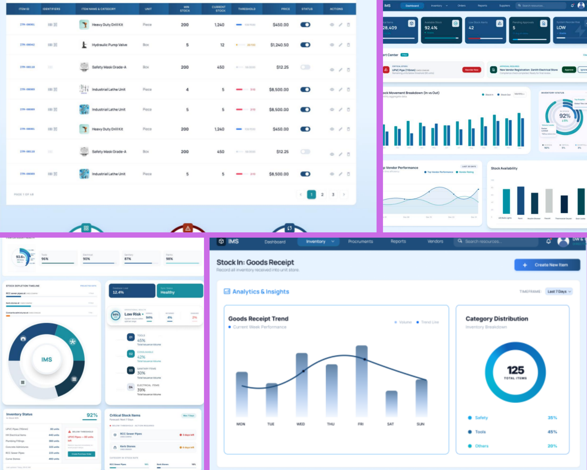Screen dimensions: 587x470
Task: Click the Create New Item button
Action: point(547,265)
